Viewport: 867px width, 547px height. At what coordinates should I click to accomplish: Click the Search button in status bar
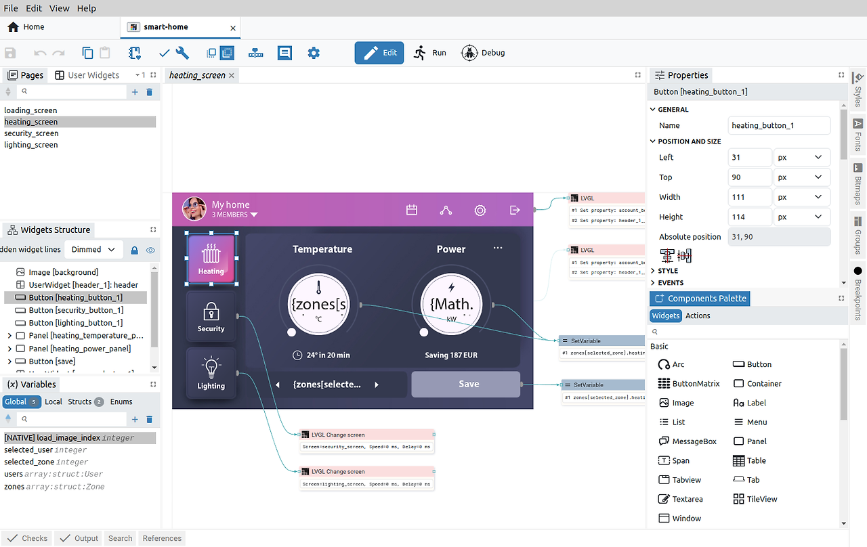120,538
